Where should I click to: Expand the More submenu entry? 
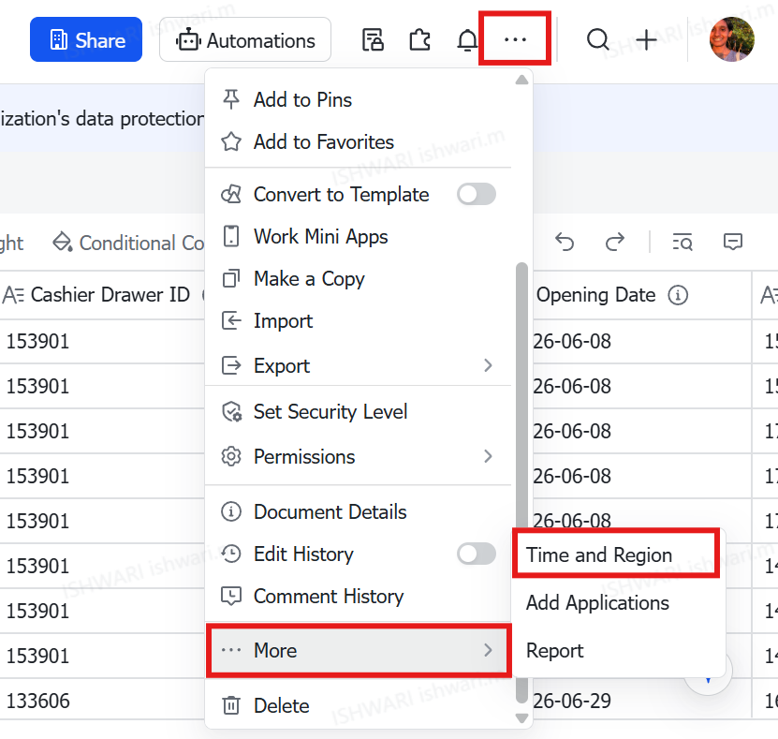pos(359,650)
